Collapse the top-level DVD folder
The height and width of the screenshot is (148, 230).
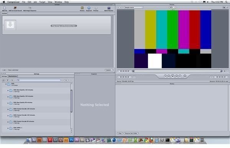(6, 84)
